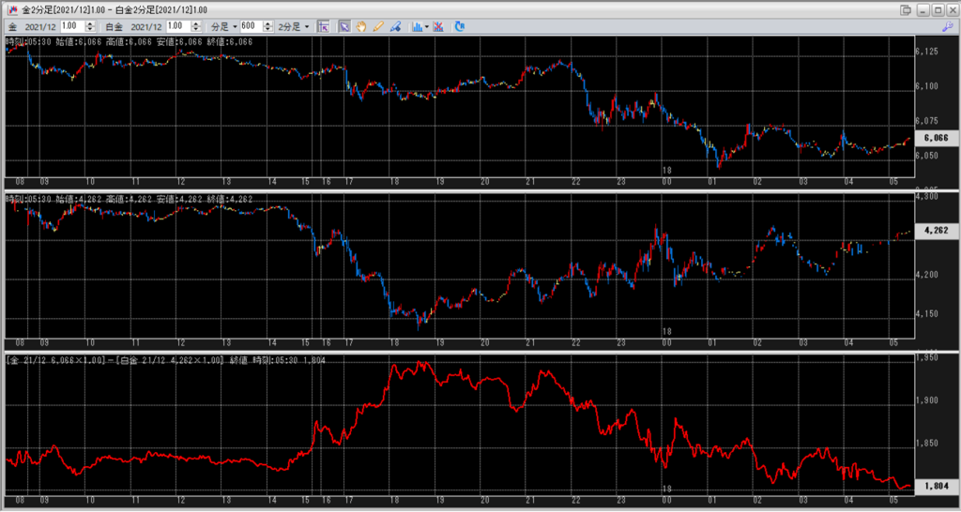The width and height of the screenshot is (961, 512).
Task: Expand the chart type dropdown arrow
Action: tap(427, 26)
